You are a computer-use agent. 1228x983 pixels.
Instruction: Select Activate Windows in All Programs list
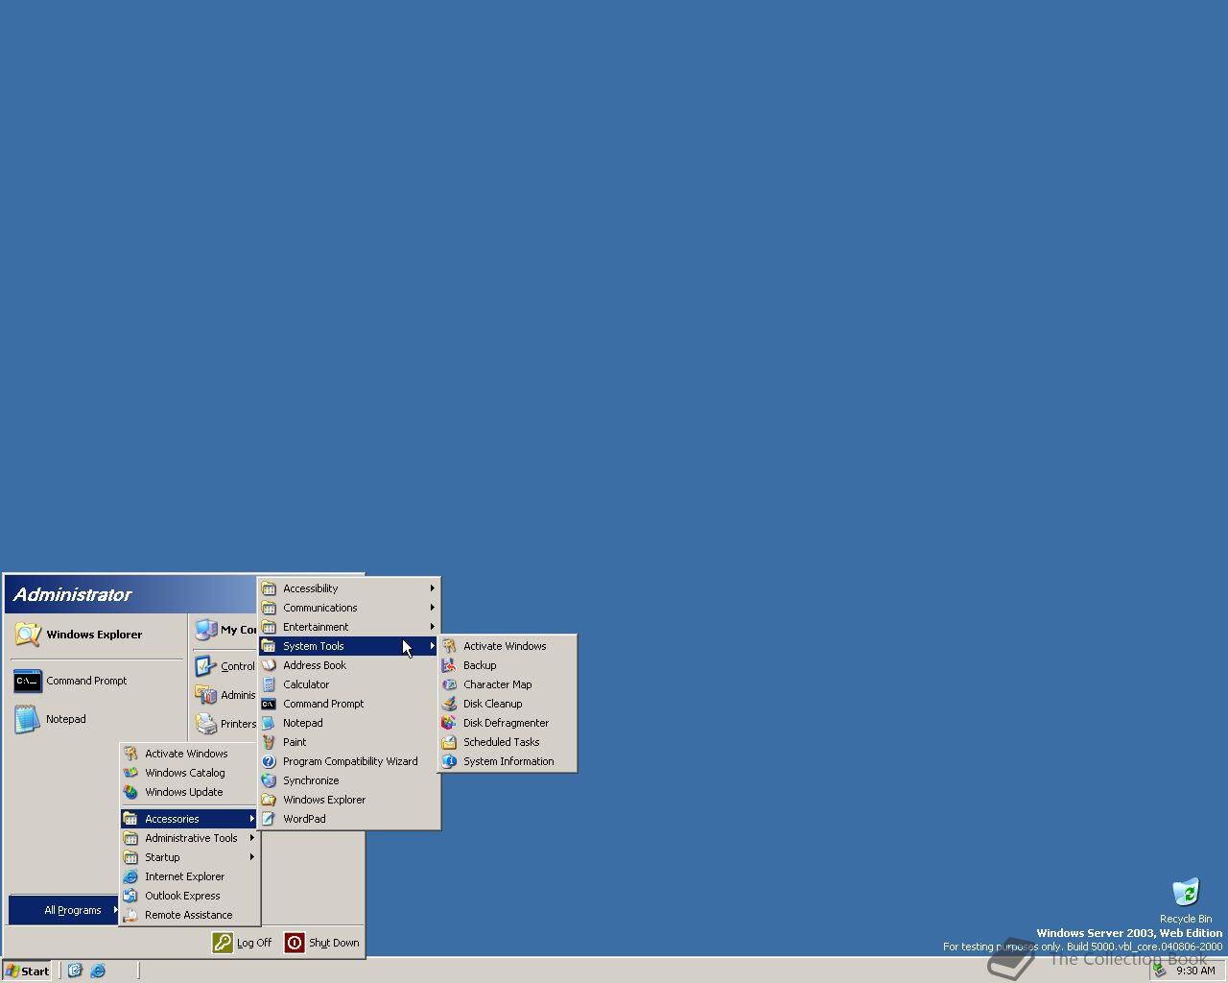(190, 754)
